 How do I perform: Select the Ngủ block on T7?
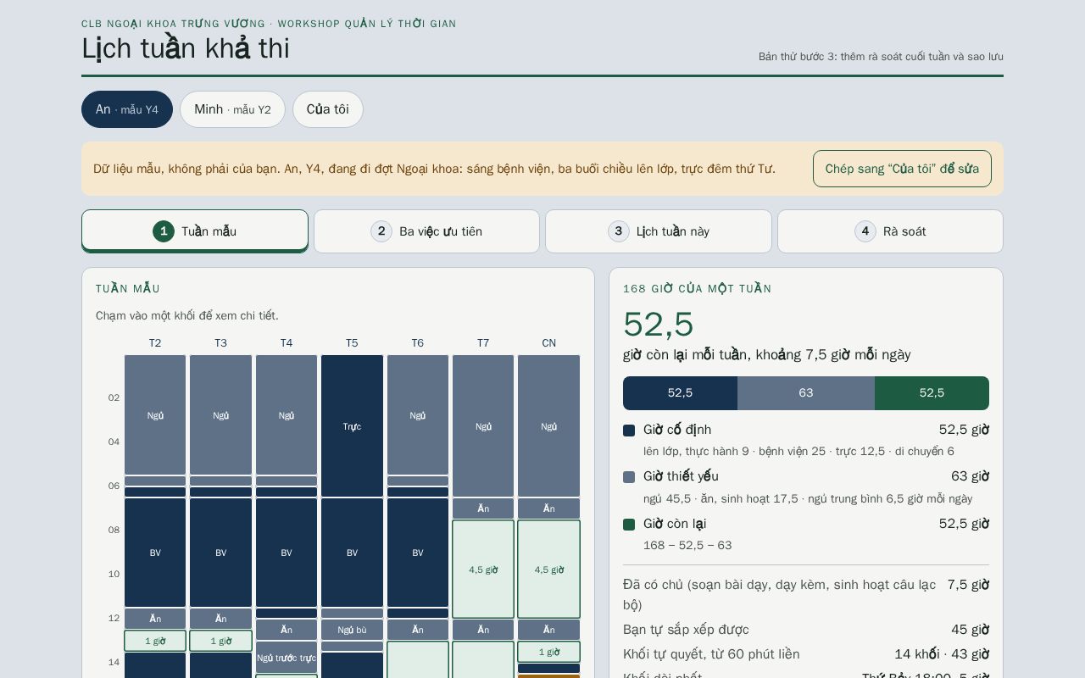coord(483,426)
